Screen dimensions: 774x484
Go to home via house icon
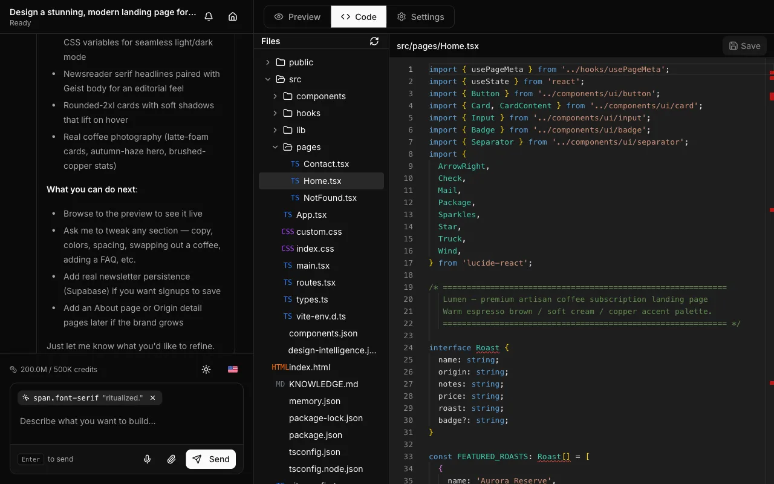[x=233, y=17]
